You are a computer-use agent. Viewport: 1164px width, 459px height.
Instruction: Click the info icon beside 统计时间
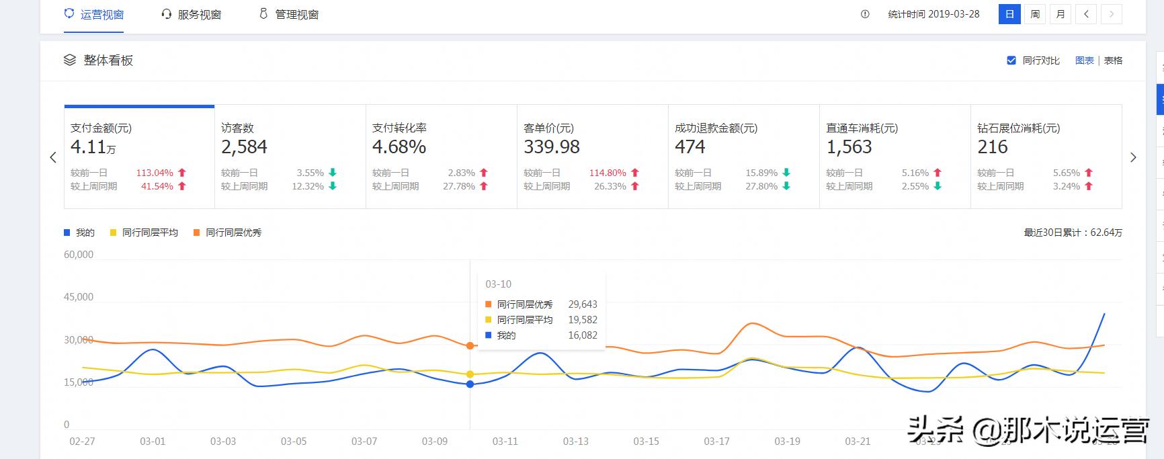tap(865, 14)
